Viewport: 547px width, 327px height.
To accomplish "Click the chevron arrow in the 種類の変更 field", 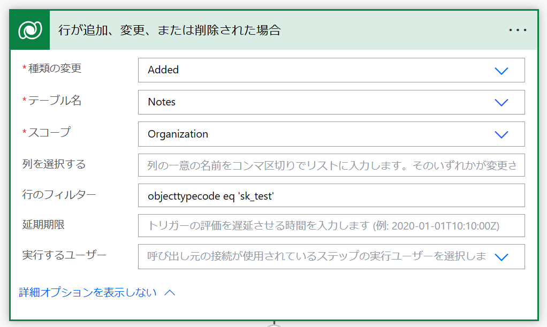I will (502, 71).
